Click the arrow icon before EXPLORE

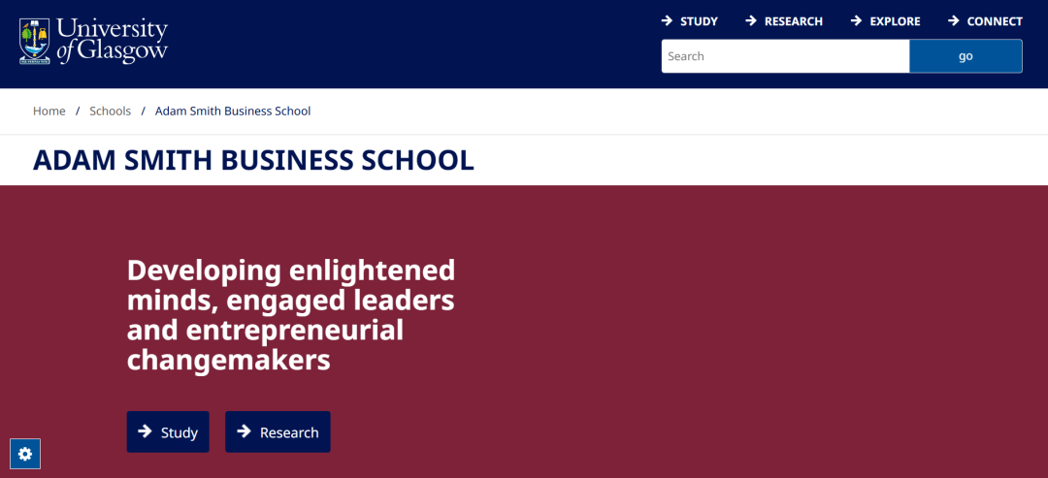pyautogui.click(x=856, y=20)
